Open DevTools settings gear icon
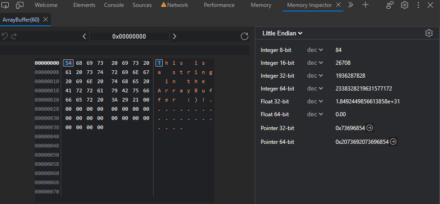This screenshot has width=440, height=204. coord(405,5)
